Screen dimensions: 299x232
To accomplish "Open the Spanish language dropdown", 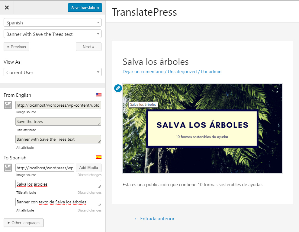I will click(52, 23).
